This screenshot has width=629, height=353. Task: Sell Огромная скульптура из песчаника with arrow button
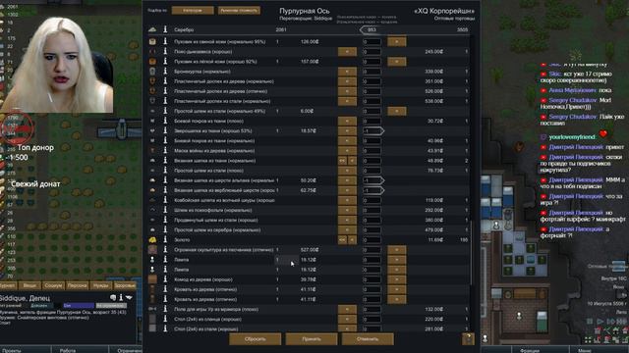point(397,250)
